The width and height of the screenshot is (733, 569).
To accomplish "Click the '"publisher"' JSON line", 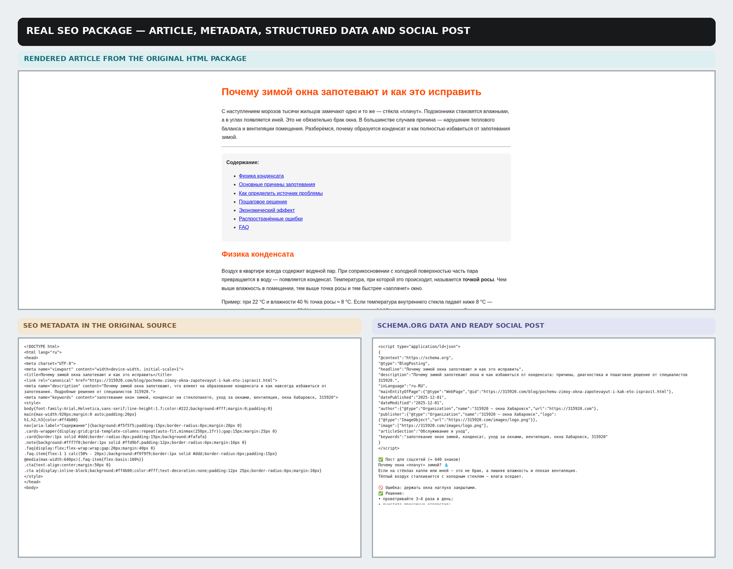I will 467,417.
